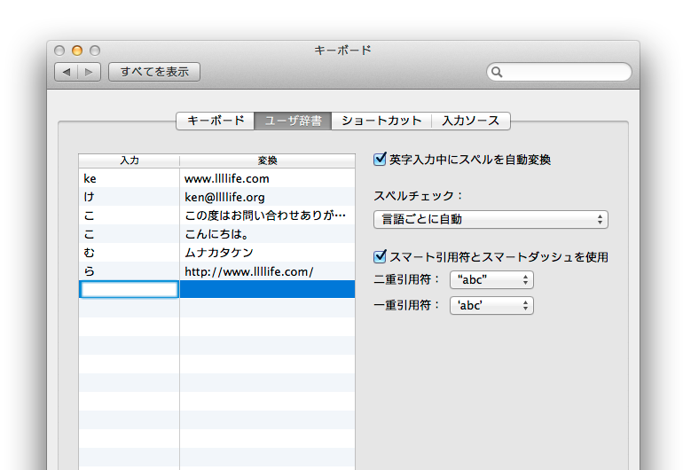
Task: Click the 変換 column header
Action: 267,161
